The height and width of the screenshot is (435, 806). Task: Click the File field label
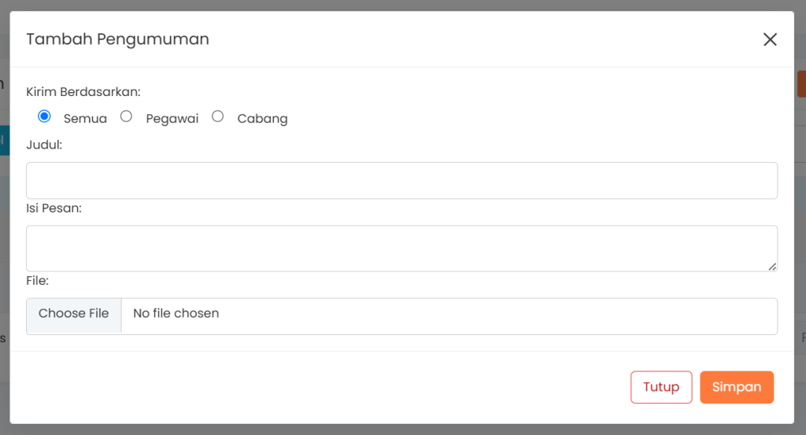[38, 281]
